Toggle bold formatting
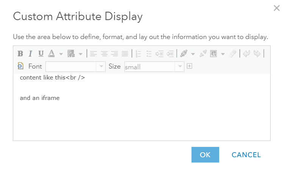Viewport: 285px width, 181px height. click(20, 54)
